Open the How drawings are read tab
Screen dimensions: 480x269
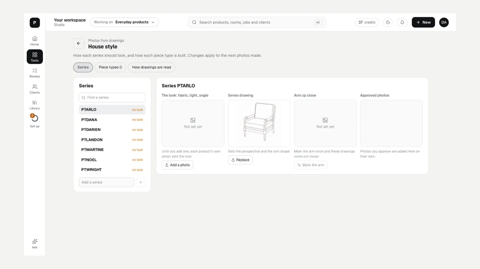tap(152, 67)
